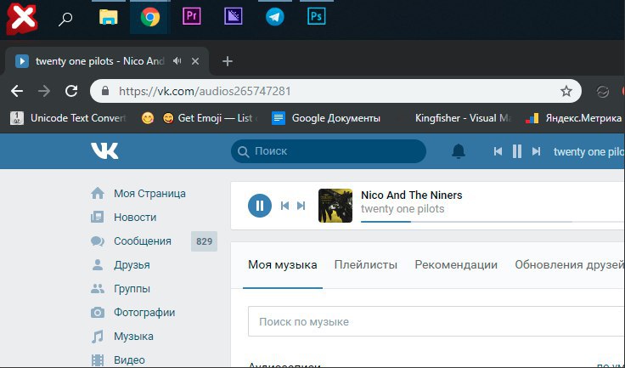
Task: Open Группы section
Action: [x=121, y=289]
